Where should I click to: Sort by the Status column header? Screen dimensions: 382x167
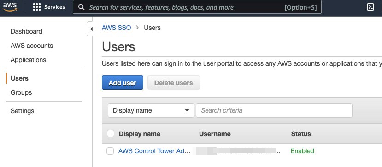[x=301, y=134]
